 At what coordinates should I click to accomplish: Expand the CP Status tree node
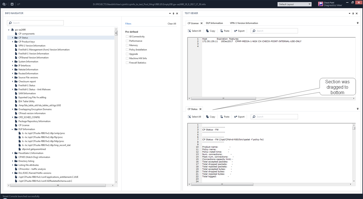pos(12,38)
